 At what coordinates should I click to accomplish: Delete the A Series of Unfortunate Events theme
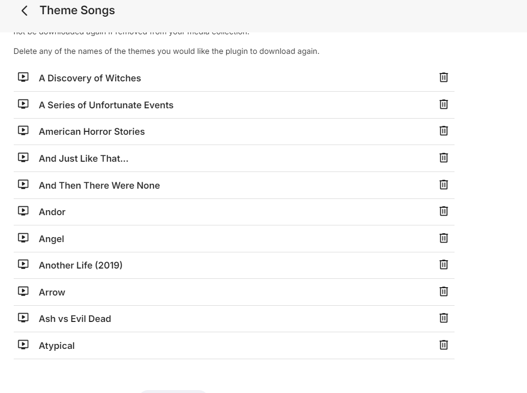443,104
